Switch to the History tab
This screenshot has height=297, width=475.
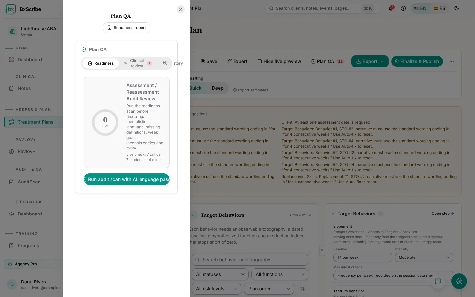tap(173, 63)
